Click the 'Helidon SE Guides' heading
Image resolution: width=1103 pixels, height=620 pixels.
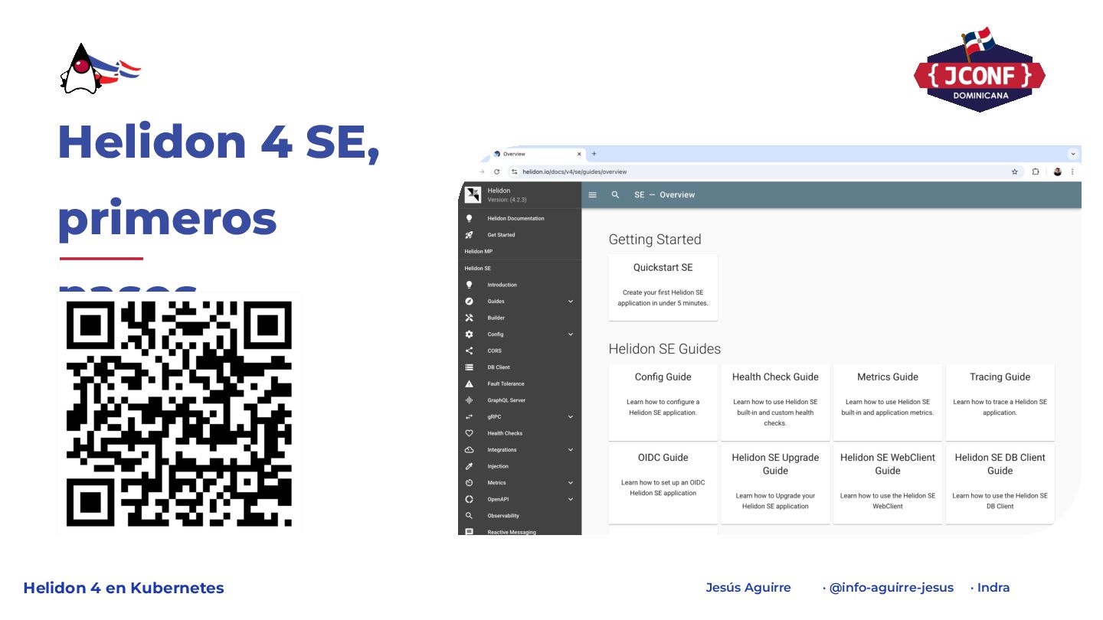665,349
